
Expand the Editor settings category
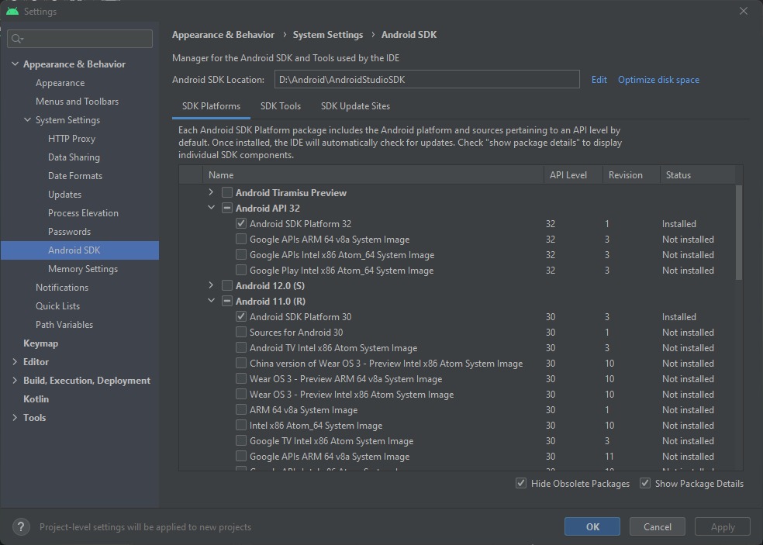(x=15, y=362)
